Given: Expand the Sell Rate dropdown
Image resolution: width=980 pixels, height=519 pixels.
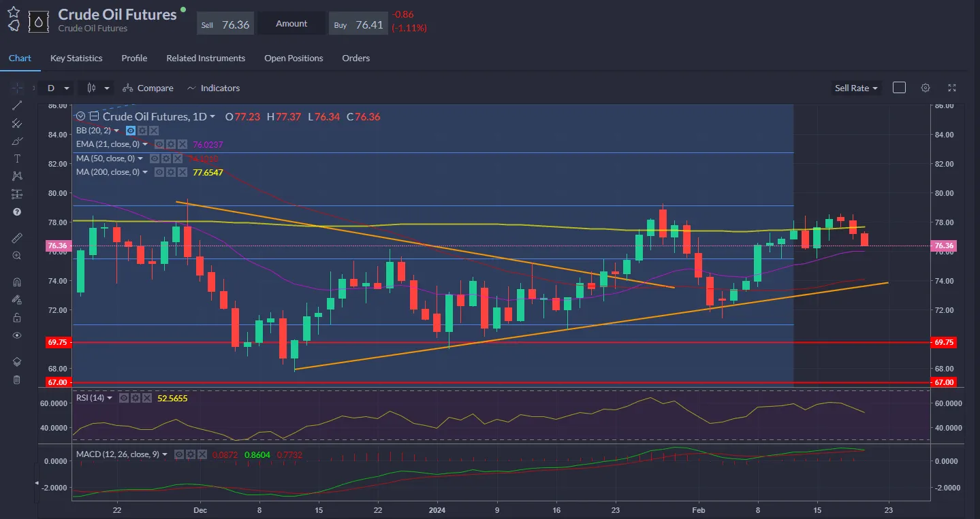Looking at the screenshot, I should 855,88.
